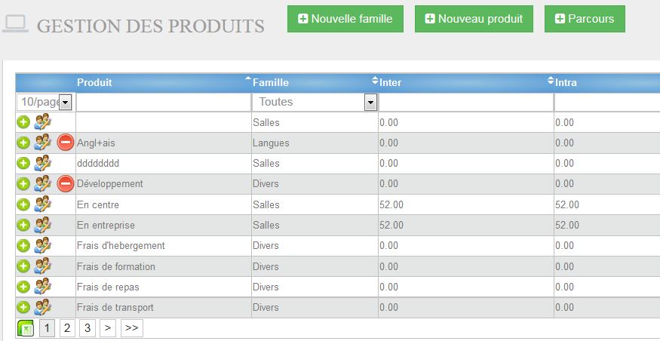
Task: Click Nouvelle famille button
Action: point(345,19)
